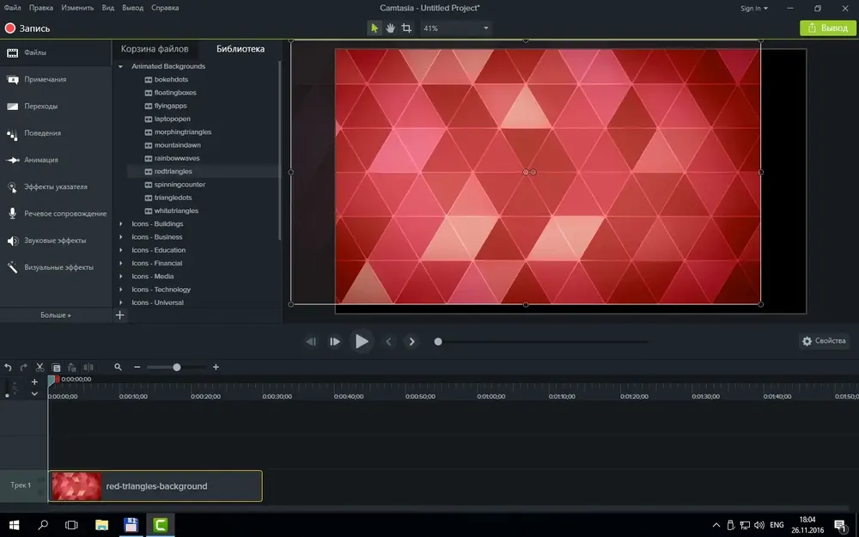This screenshot has width=859, height=537.
Task: Click the timeline zoom slider handle
Action: click(176, 367)
